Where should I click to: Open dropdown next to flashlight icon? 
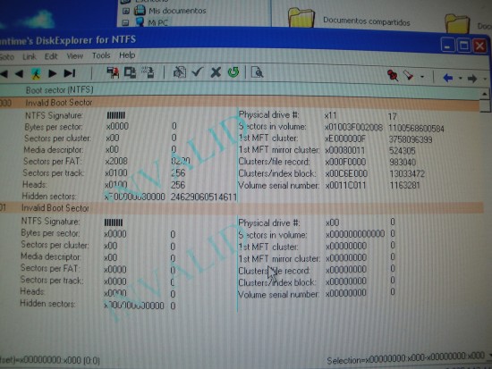click(422, 77)
